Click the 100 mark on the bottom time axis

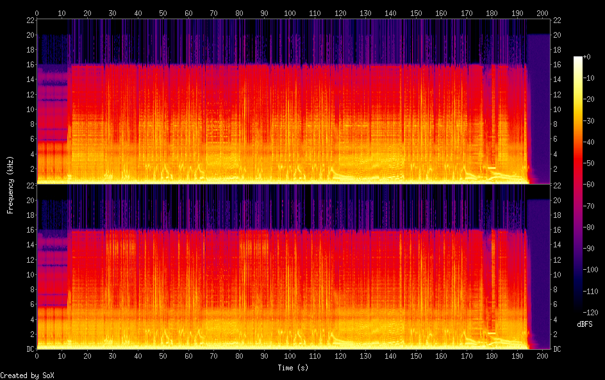[289, 356]
